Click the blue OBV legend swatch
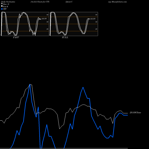Viewport: 149px width, 149px height. pyautogui.click(x=2, y=9)
